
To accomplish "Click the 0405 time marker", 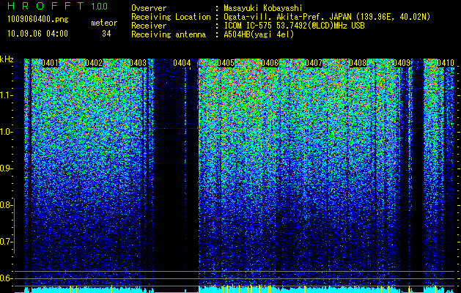I will (226, 63).
